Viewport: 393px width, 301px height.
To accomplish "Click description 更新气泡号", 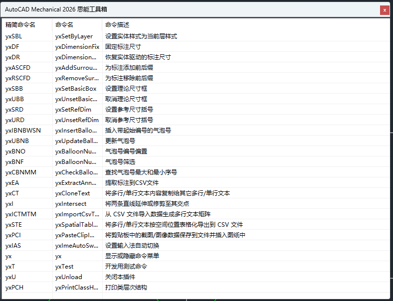I will (120, 141).
